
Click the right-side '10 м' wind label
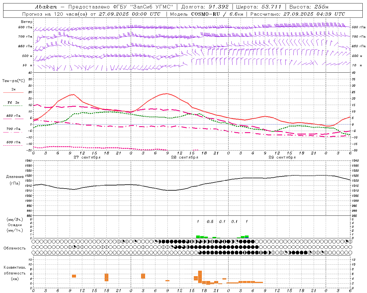(x=357, y=65)
